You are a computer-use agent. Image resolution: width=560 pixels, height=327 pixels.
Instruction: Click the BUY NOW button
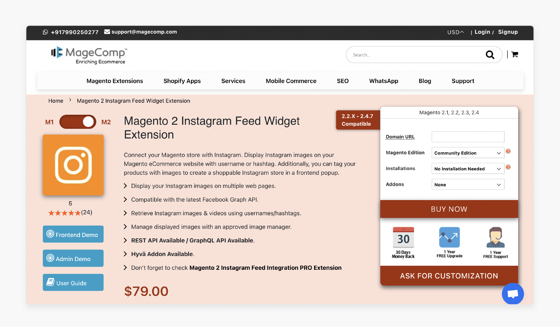click(x=449, y=209)
